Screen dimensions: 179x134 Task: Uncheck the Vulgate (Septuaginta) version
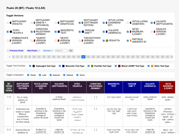151,23
